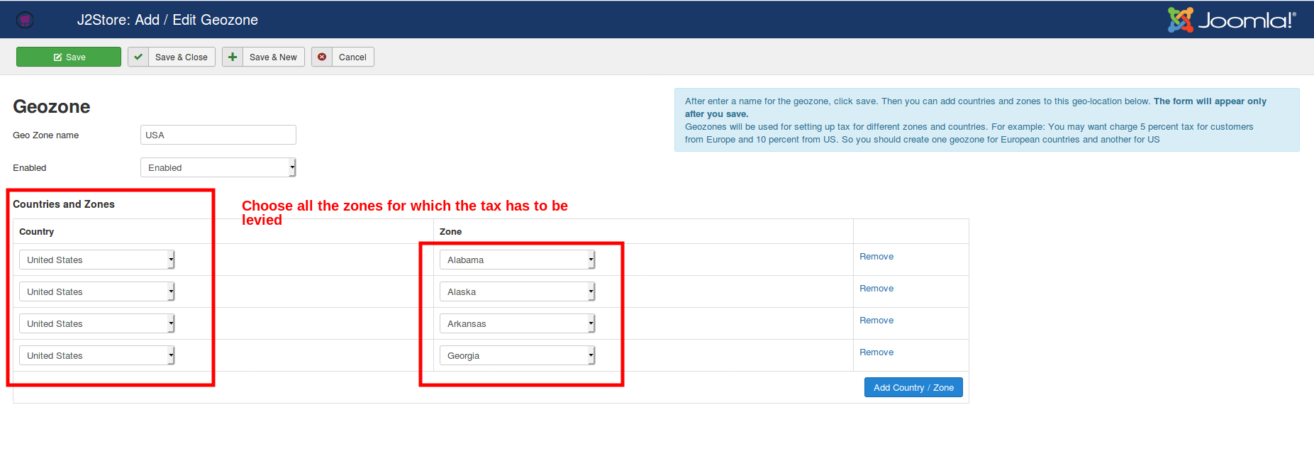Click the Enabled field label
The image size is (1314, 456).
point(30,168)
